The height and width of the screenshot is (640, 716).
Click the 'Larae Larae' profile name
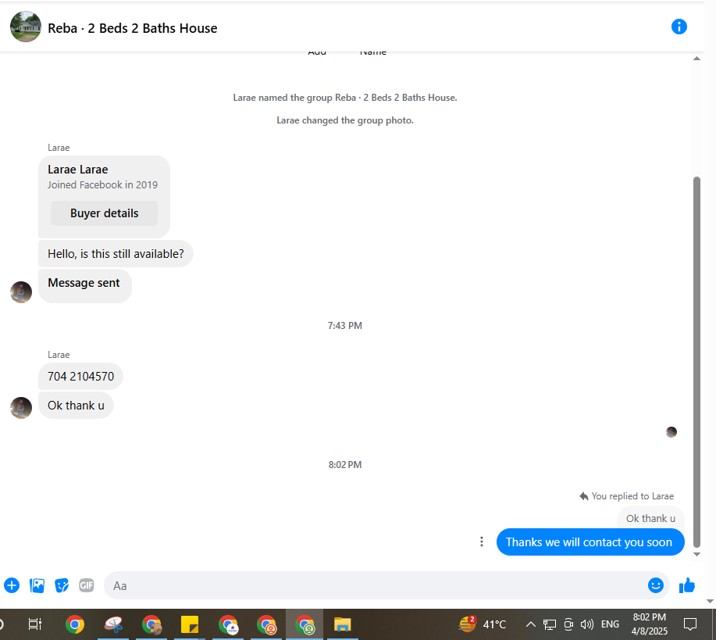click(77, 170)
